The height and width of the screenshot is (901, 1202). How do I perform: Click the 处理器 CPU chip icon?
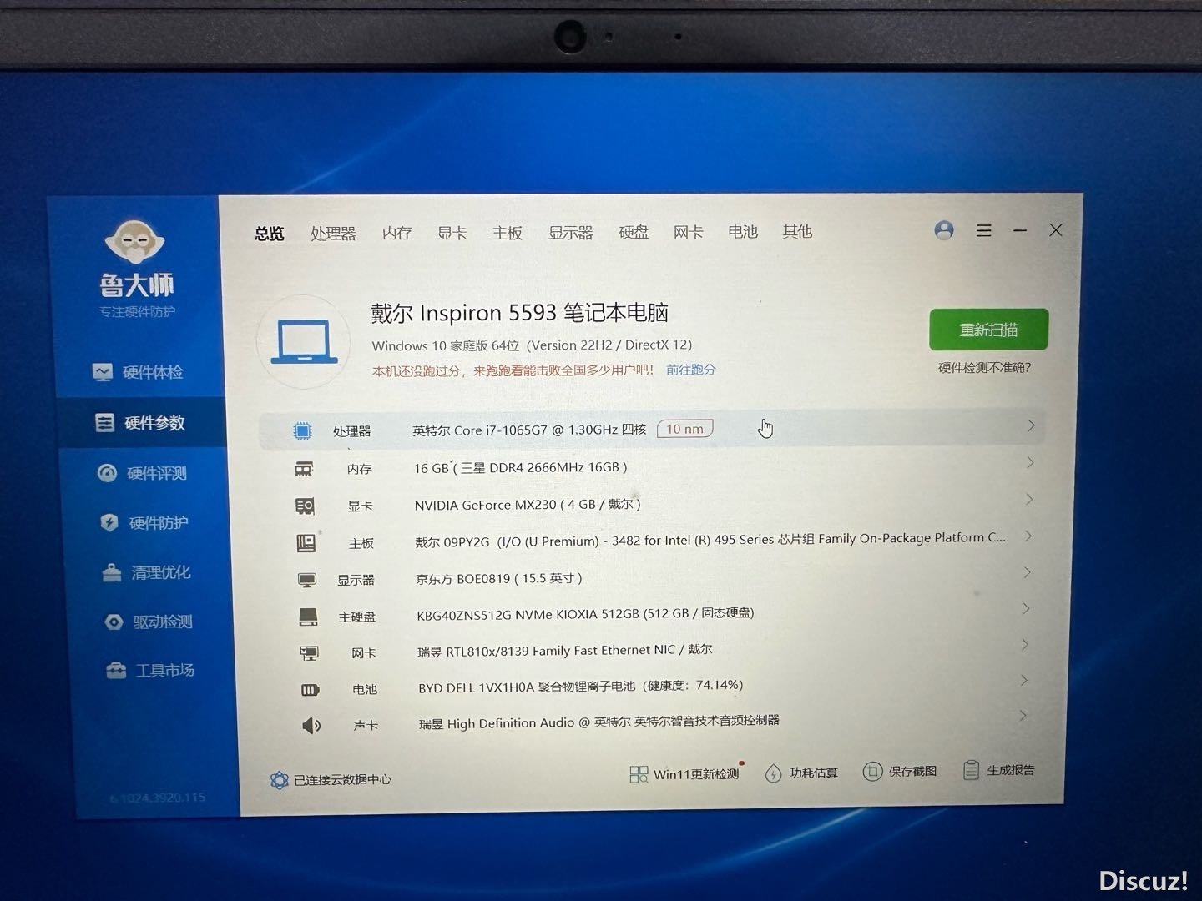[x=302, y=430]
